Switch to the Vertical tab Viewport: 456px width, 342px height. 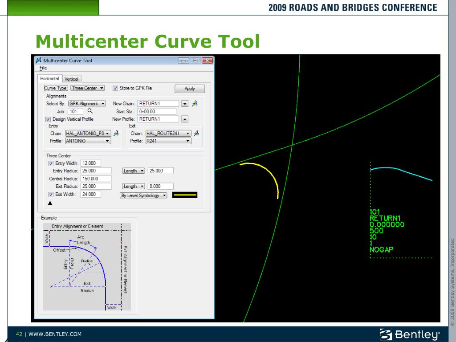pos(71,79)
